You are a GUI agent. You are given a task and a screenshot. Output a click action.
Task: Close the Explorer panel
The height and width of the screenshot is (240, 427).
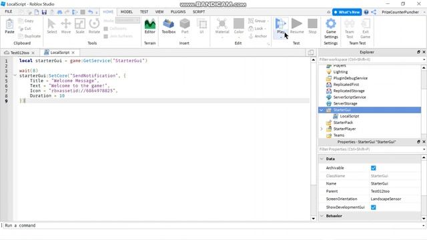click(x=424, y=52)
